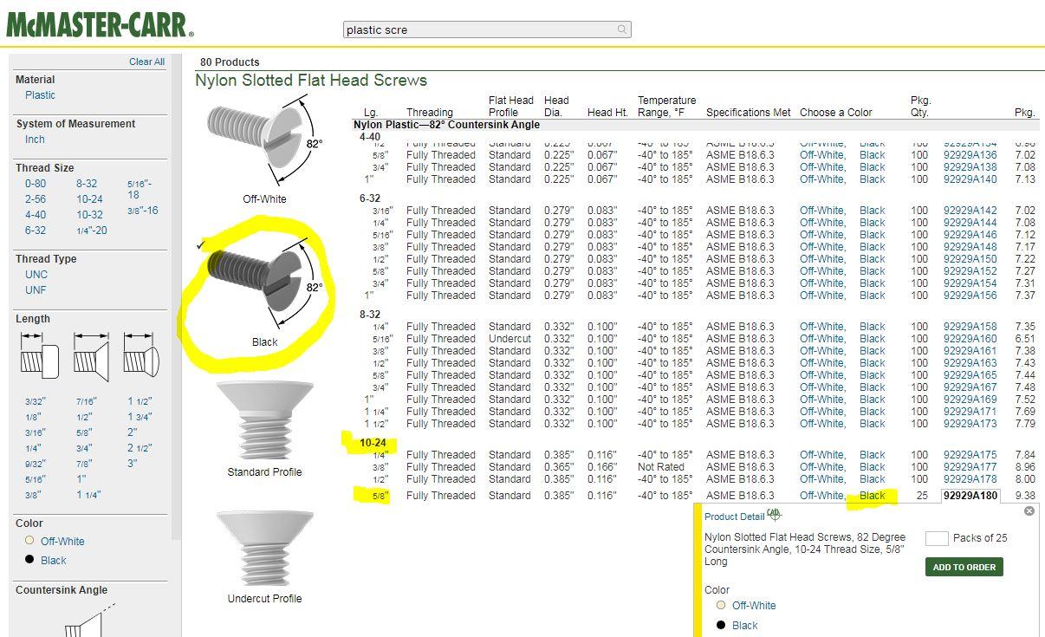
Task: Select Black swatch in Color filter
Action: pos(29,560)
